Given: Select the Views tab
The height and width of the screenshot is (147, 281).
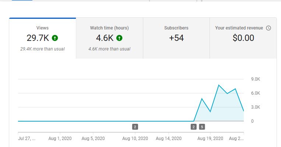Looking at the screenshot, I should [42, 38].
